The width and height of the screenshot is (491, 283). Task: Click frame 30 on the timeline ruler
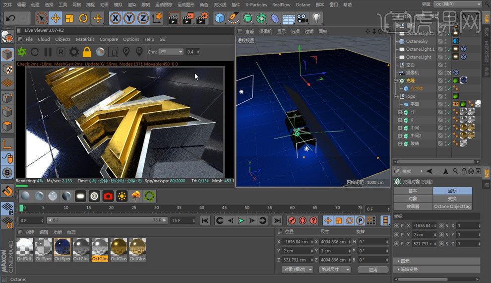pyautogui.click(x=156, y=208)
